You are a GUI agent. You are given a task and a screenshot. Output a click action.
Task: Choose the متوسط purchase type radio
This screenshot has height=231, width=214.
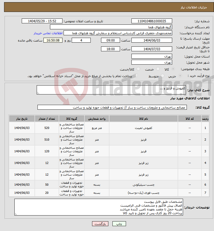162,76
